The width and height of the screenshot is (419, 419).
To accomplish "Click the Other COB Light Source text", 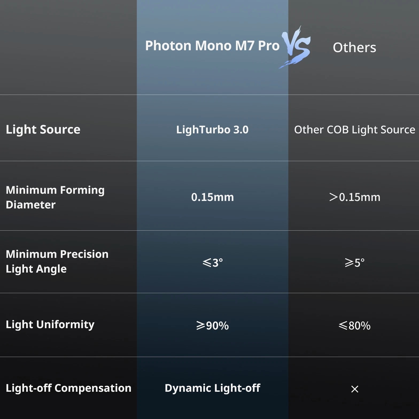I will [355, 130].
